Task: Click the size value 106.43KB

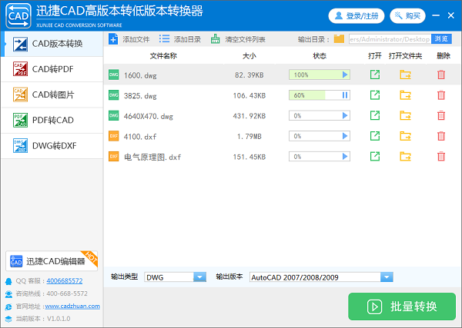Action: coord(249,95)
